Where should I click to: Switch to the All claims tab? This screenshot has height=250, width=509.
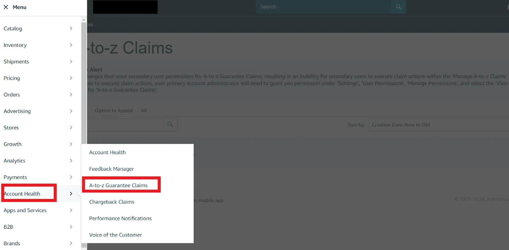[x=144, y=110]
